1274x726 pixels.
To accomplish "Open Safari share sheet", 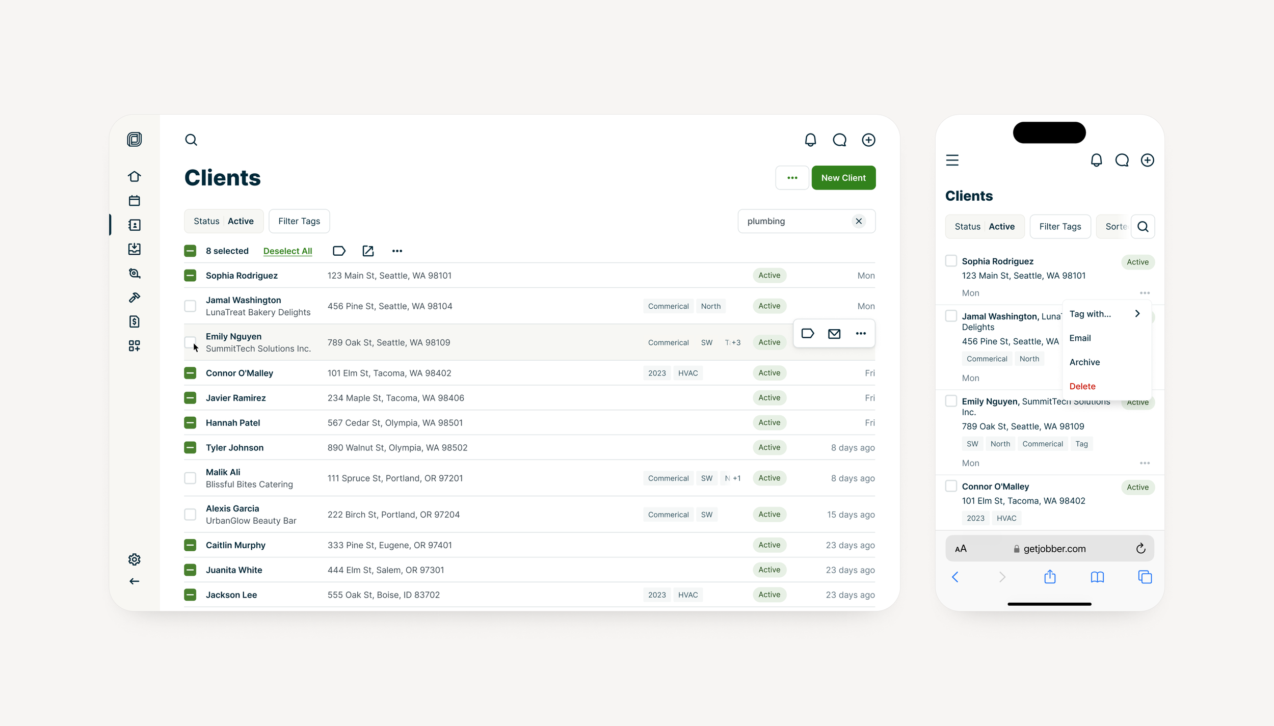I will (1050, 577).
